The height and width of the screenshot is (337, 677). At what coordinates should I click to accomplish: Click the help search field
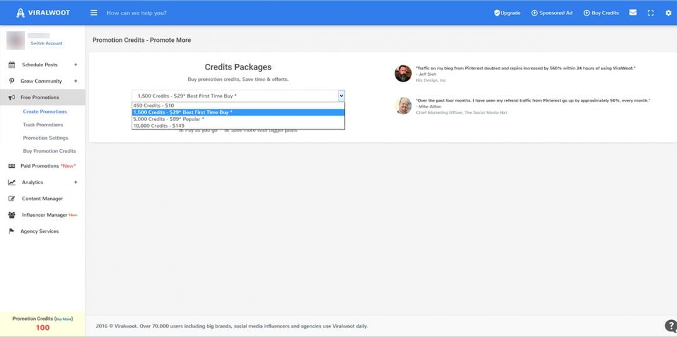coord(137,13)
